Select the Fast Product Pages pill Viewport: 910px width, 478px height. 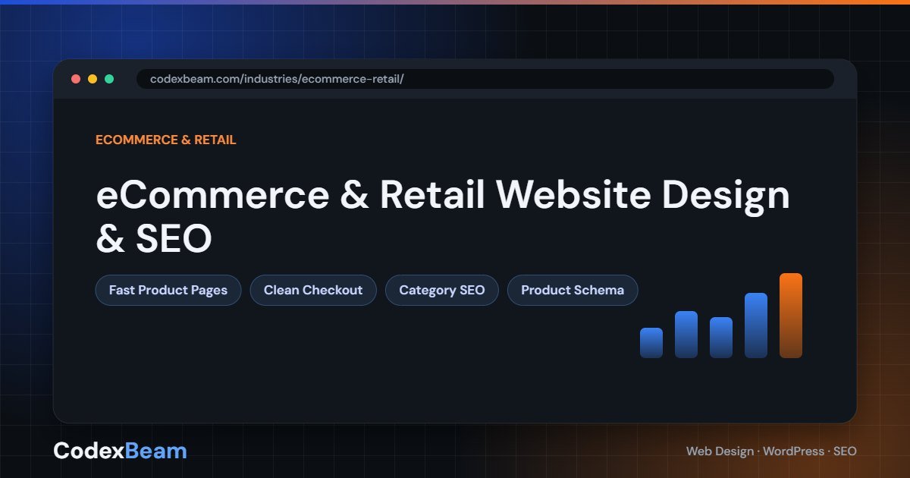click(x=168, y=291)
